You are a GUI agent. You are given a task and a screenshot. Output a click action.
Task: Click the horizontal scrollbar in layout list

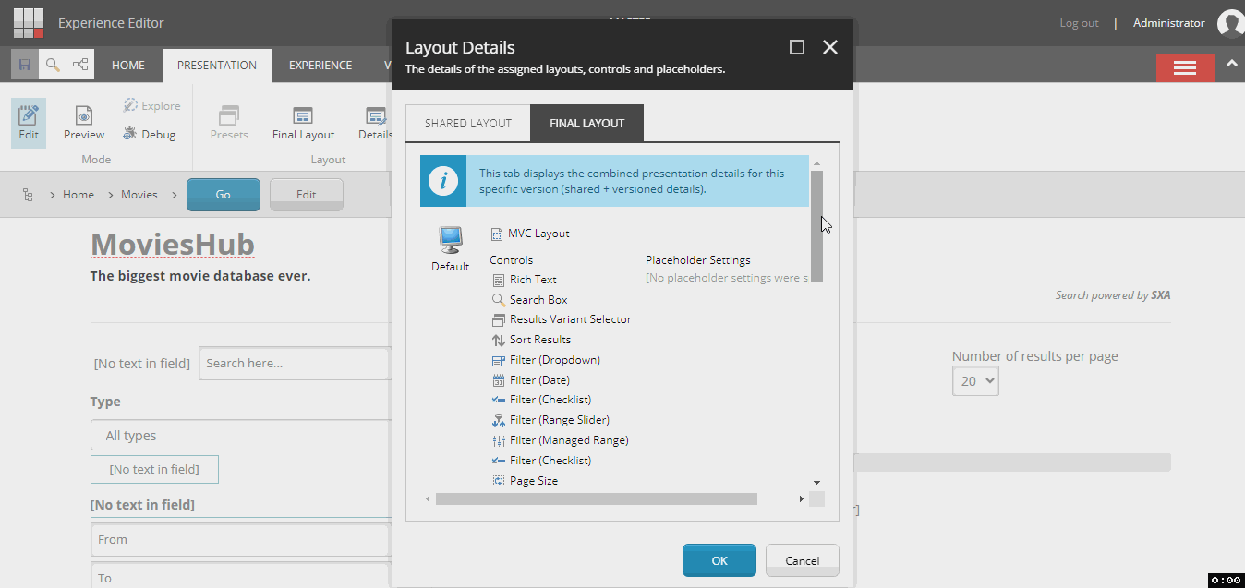(x=597, y=498)
